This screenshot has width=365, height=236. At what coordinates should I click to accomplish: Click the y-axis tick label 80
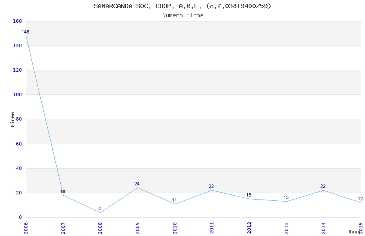point(19,119)
